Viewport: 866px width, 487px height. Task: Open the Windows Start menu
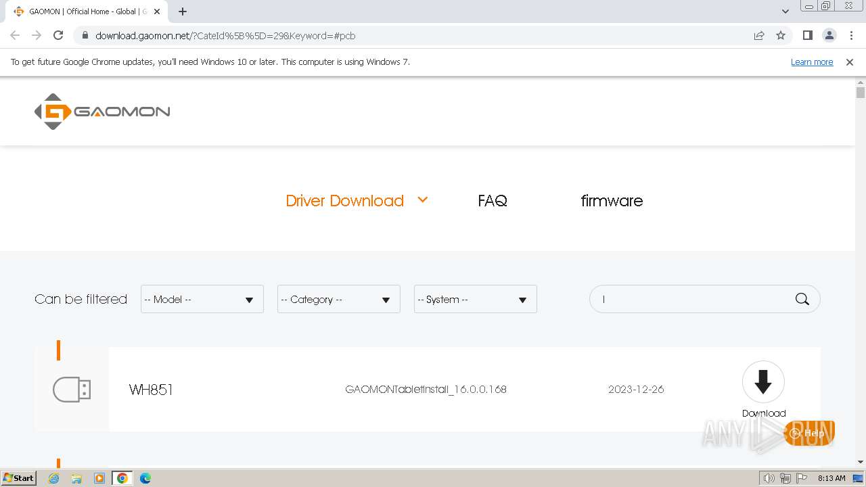click(x=18, y=478)
